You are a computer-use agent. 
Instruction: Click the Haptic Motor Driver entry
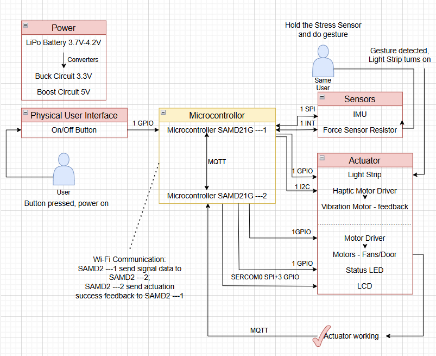click(x=364, y=191)
